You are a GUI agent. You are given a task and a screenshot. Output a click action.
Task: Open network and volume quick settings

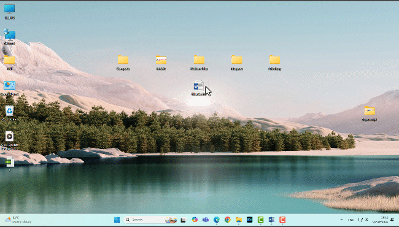(363, 220)
